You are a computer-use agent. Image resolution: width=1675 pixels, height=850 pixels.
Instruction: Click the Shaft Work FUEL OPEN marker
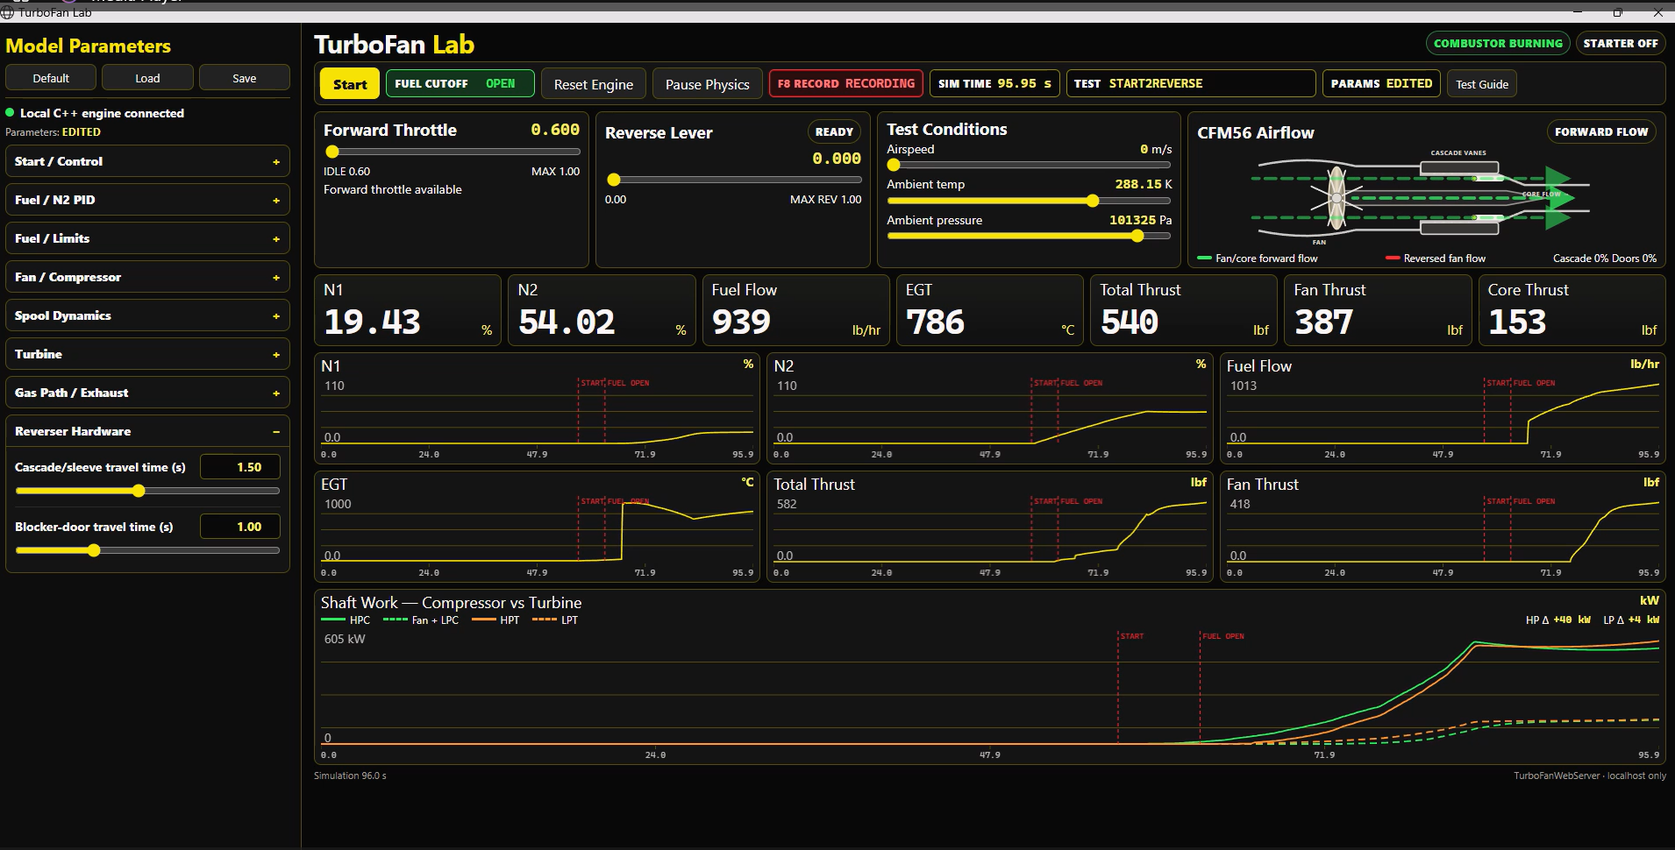click(x=1222, y=636)
